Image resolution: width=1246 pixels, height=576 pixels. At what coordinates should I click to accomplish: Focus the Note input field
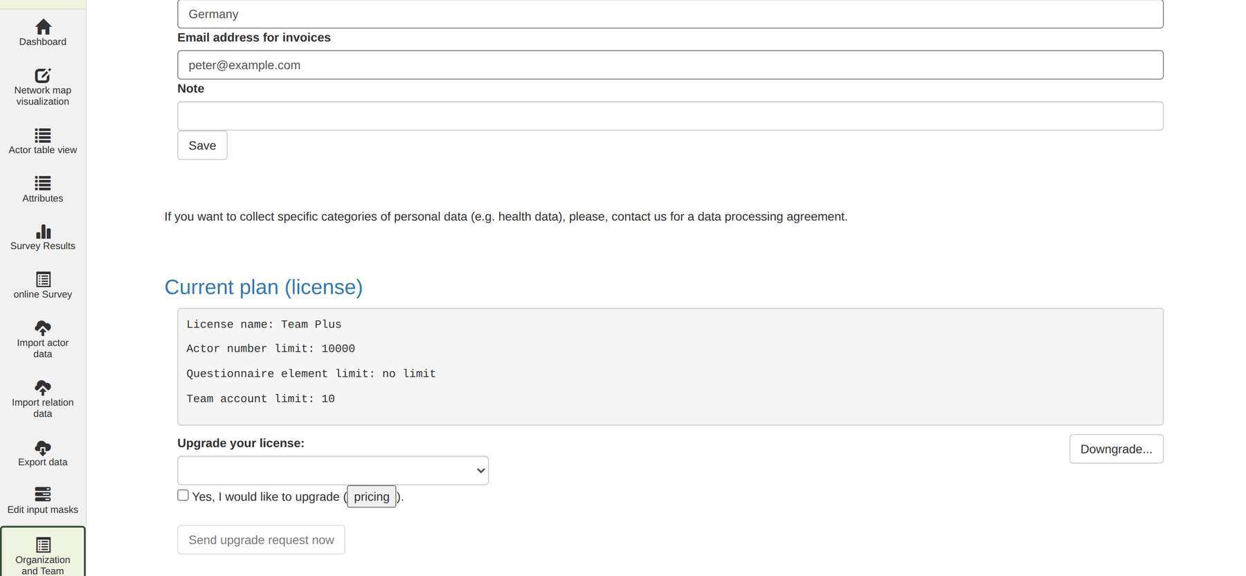tap(670, 116)
